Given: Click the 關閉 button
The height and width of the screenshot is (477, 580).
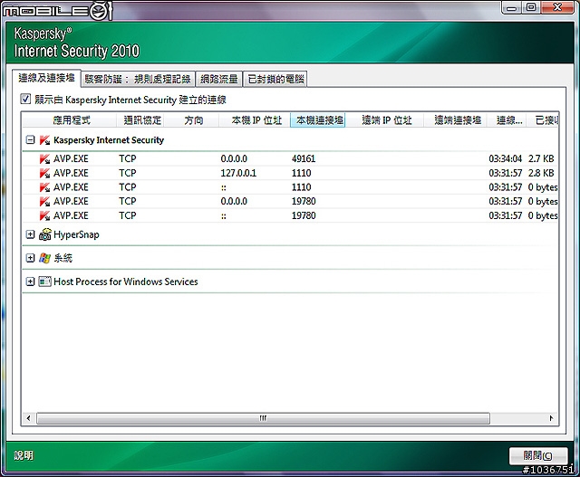Looking at the screenshot, I should pyautogui.click(x=538, y=455).
